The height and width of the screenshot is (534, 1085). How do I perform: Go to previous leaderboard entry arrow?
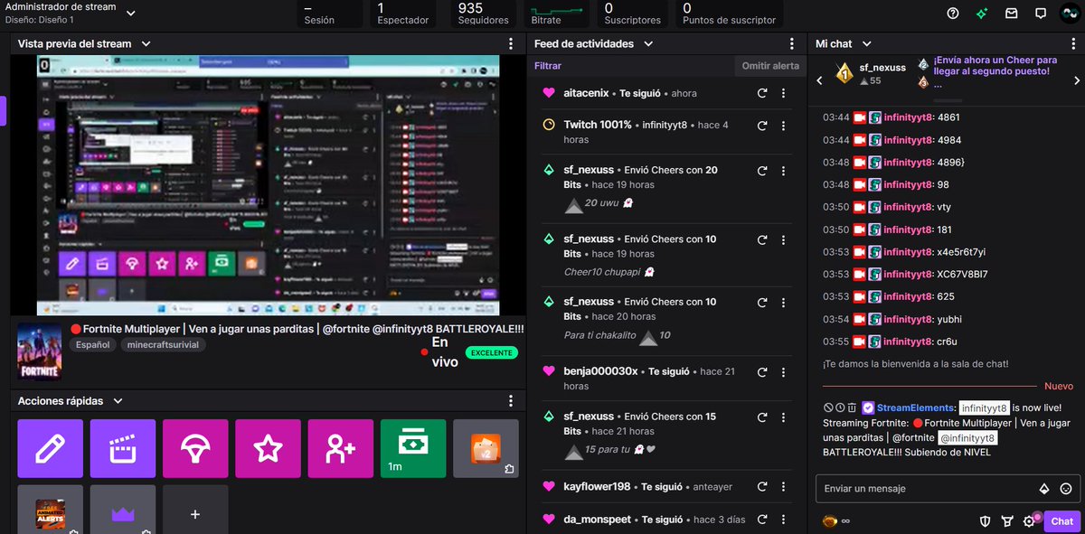pos(820,80)
